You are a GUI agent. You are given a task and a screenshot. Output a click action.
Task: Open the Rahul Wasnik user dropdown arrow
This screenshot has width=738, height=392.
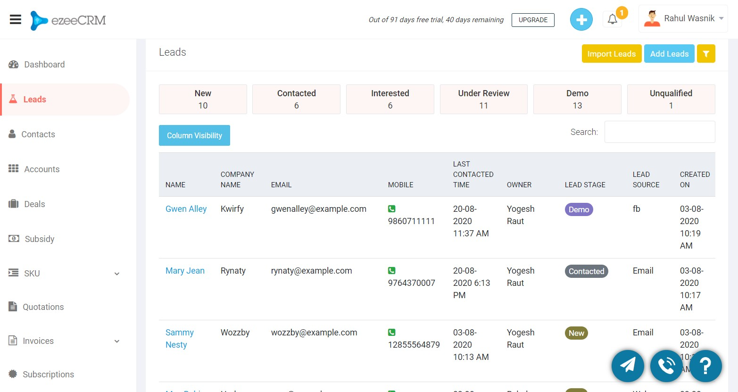click(721, 18)
